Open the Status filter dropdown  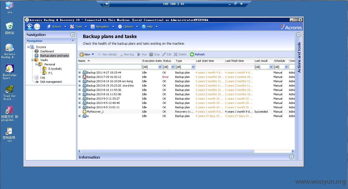[173, 67]
